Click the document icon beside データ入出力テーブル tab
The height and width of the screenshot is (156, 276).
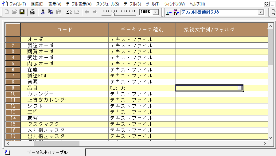tap(7, 152)
